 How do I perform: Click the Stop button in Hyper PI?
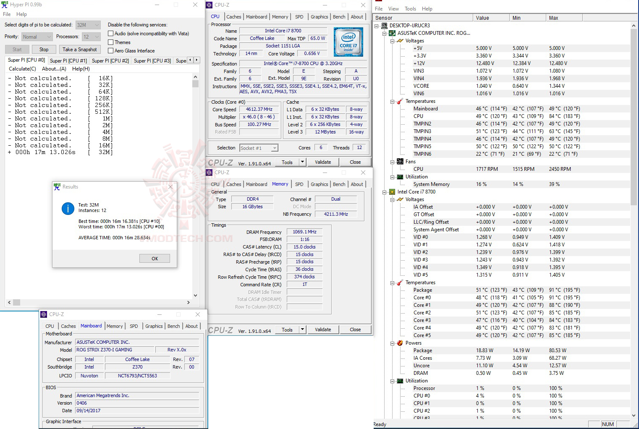44,50
